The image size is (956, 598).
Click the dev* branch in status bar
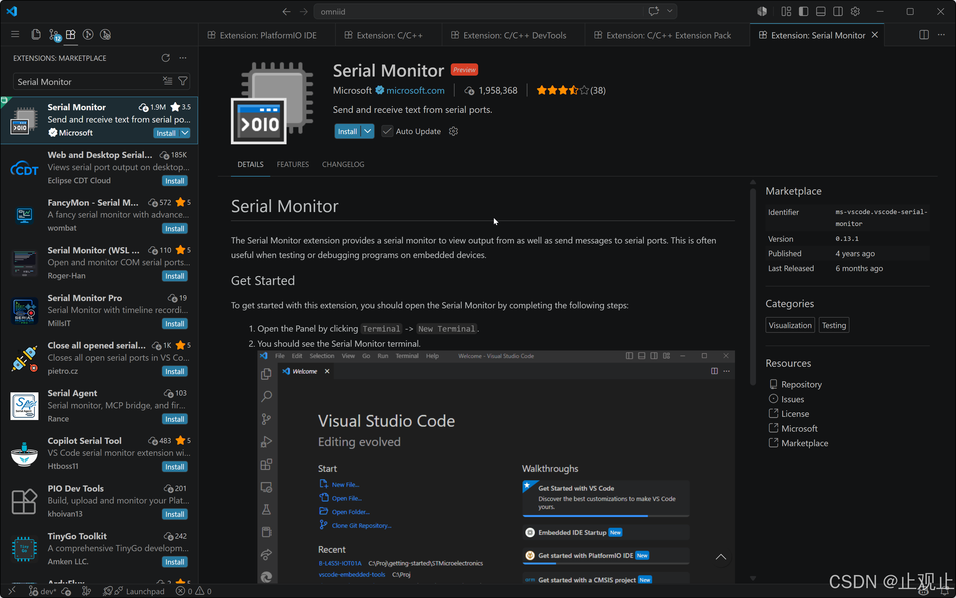43,591
